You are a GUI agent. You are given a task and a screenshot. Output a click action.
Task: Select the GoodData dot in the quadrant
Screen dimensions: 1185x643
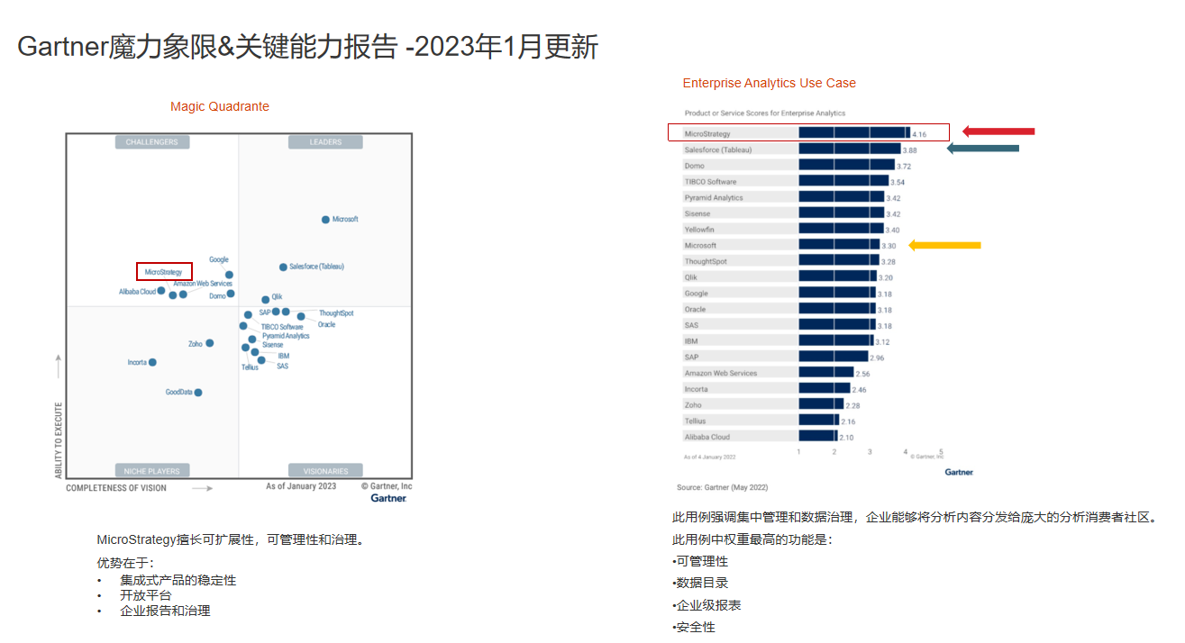pyautogui.click(x=198, y=392)
